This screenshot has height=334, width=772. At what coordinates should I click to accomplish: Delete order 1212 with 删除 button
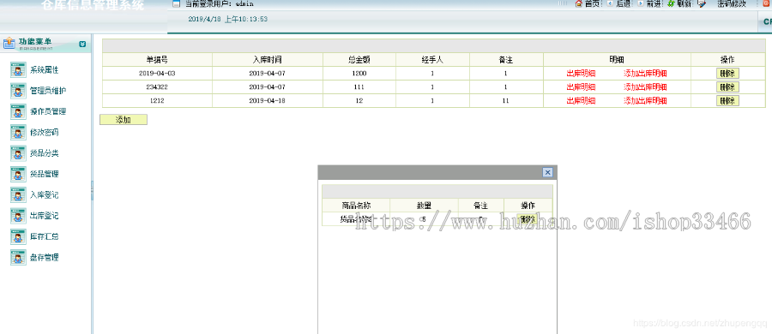coord(727,101)
